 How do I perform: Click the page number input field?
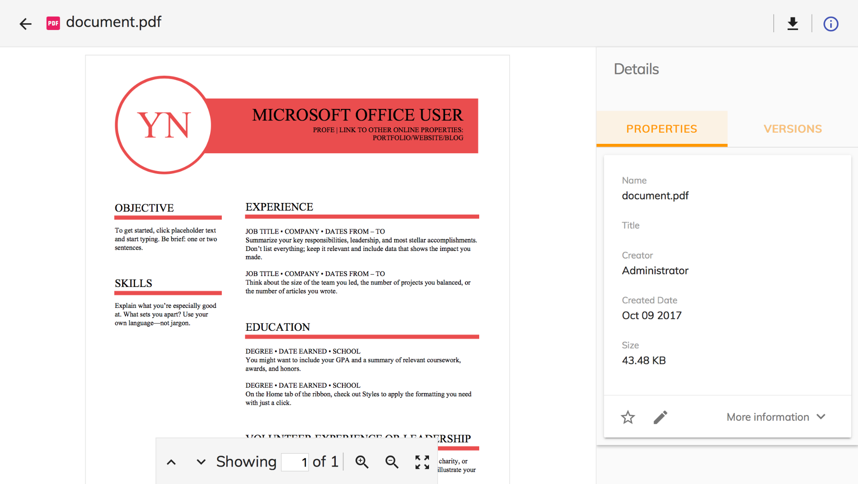click(295, 462)
